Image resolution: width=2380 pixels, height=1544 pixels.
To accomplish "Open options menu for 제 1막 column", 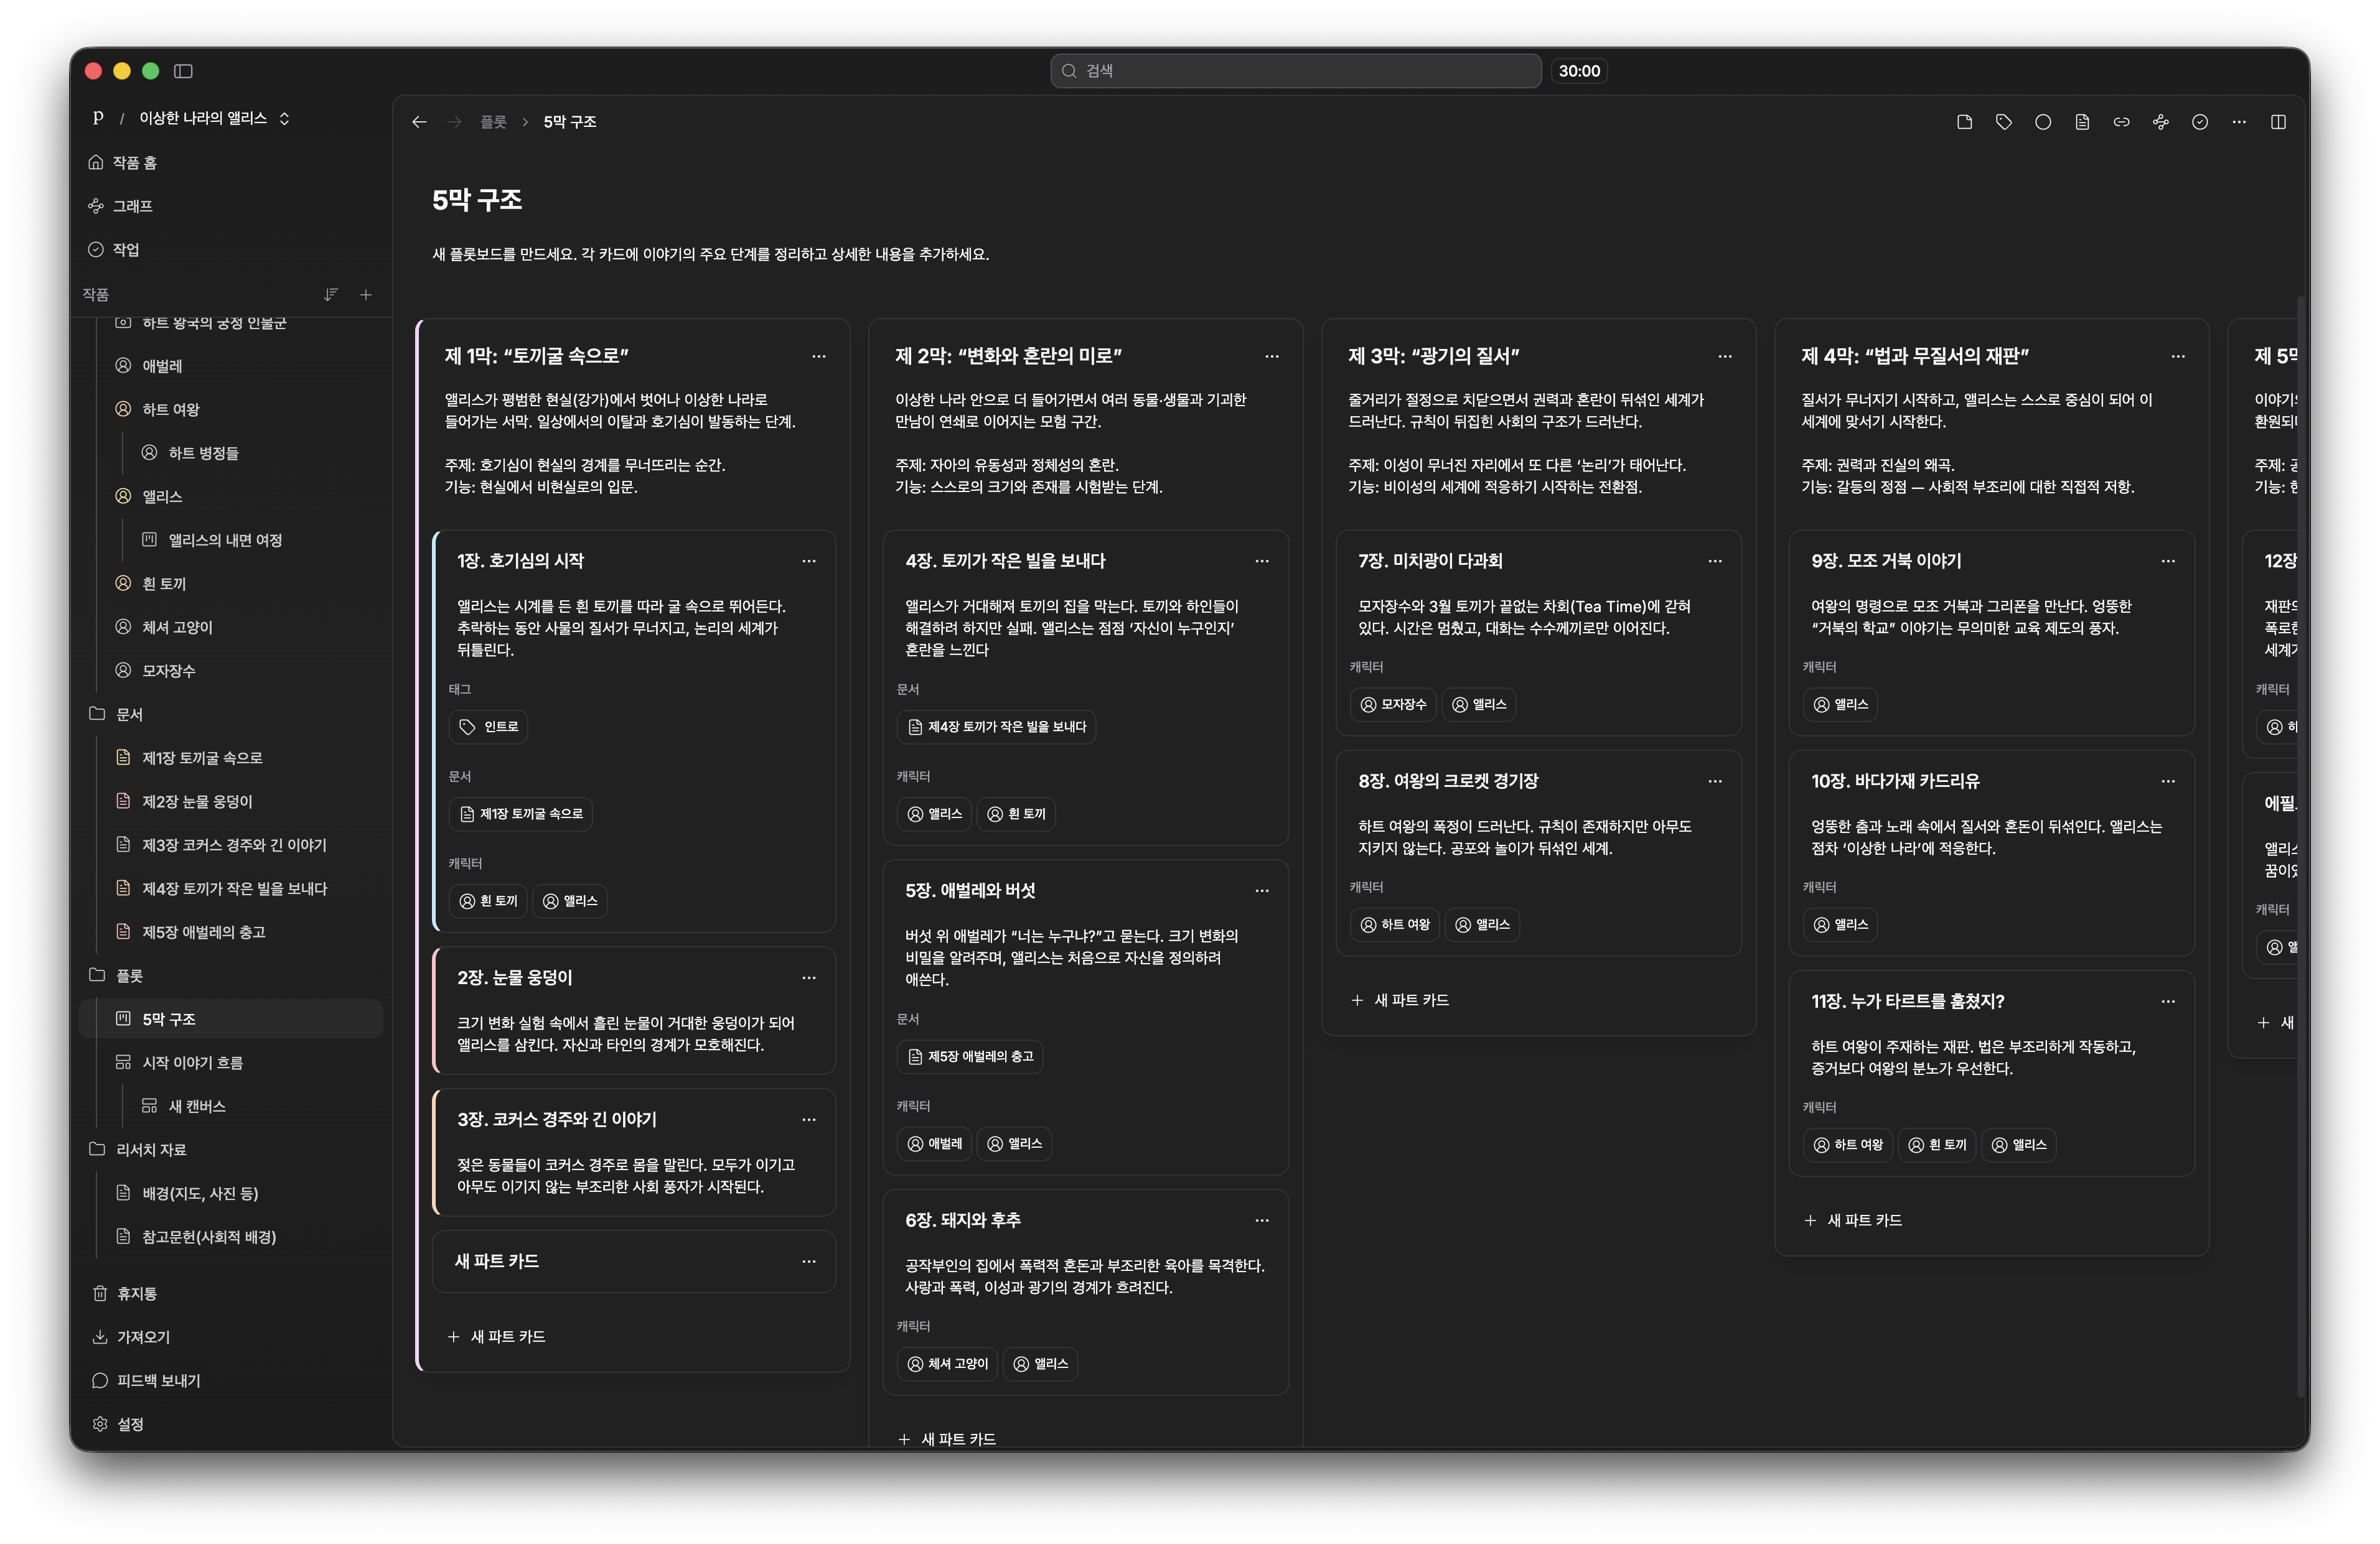I will click(818, 356).
